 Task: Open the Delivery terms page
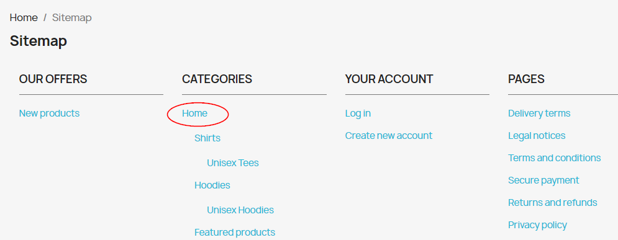[x=539, y=113]
